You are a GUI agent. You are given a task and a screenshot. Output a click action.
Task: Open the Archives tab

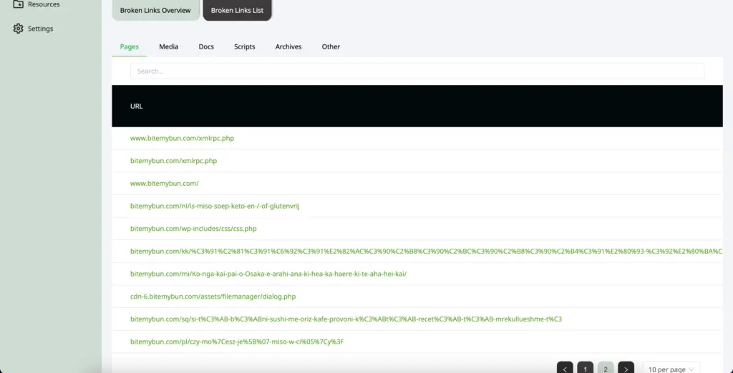(x=288, y=46)
